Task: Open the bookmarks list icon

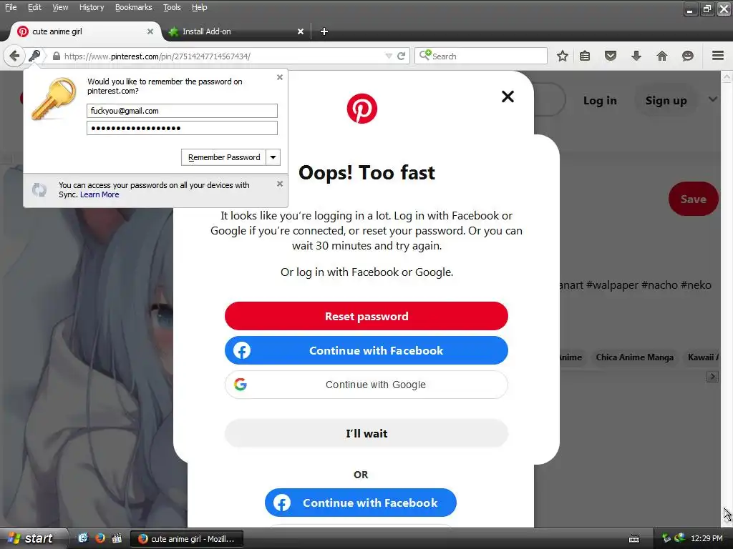Action: [585, 56]
